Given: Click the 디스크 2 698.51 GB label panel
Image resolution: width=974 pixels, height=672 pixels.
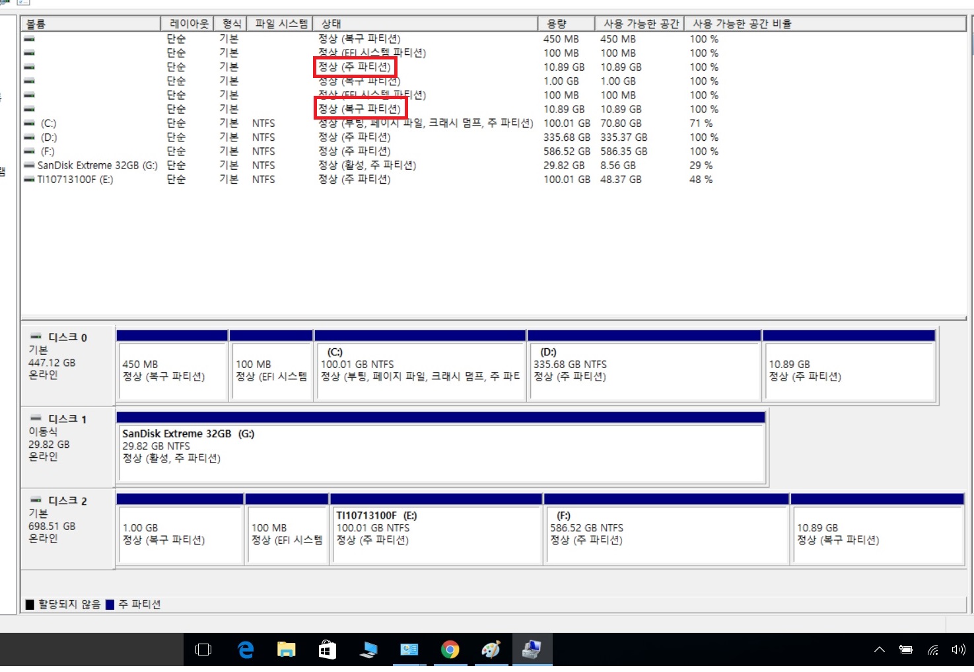Looking at the screenshot, I should (68, 529).
